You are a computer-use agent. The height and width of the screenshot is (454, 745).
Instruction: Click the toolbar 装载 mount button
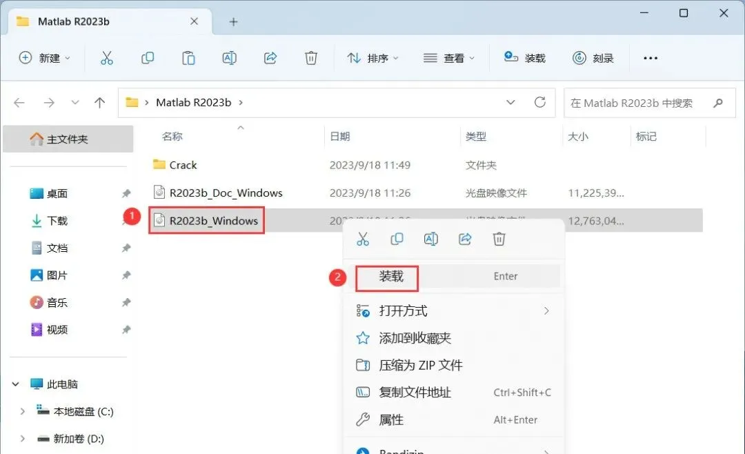524,58
